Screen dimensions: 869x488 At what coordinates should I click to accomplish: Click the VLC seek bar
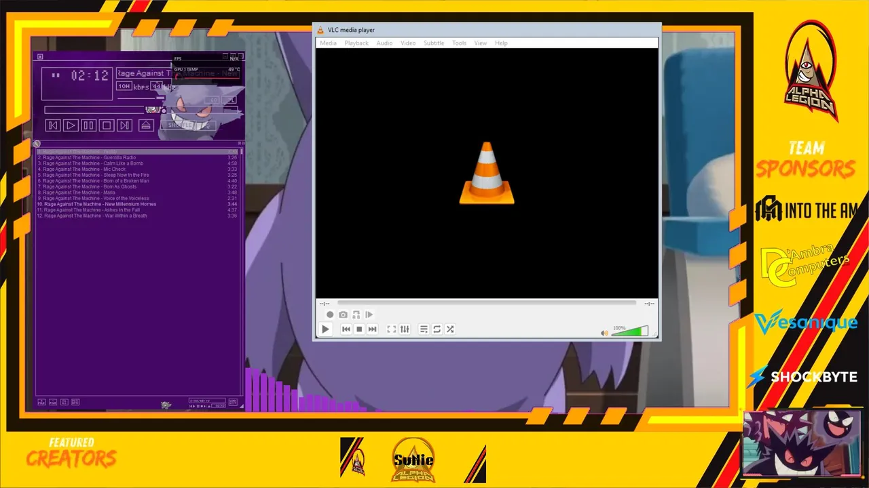[x=487, y=303]
